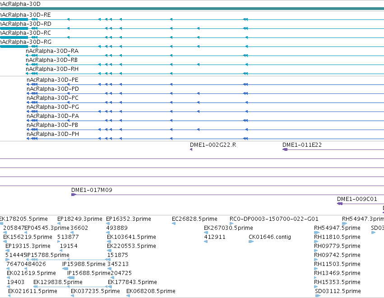384x298 pixels.
Task: Click the DME1-017M09 purple arrow glyph
Action: [x=74, y=195]
